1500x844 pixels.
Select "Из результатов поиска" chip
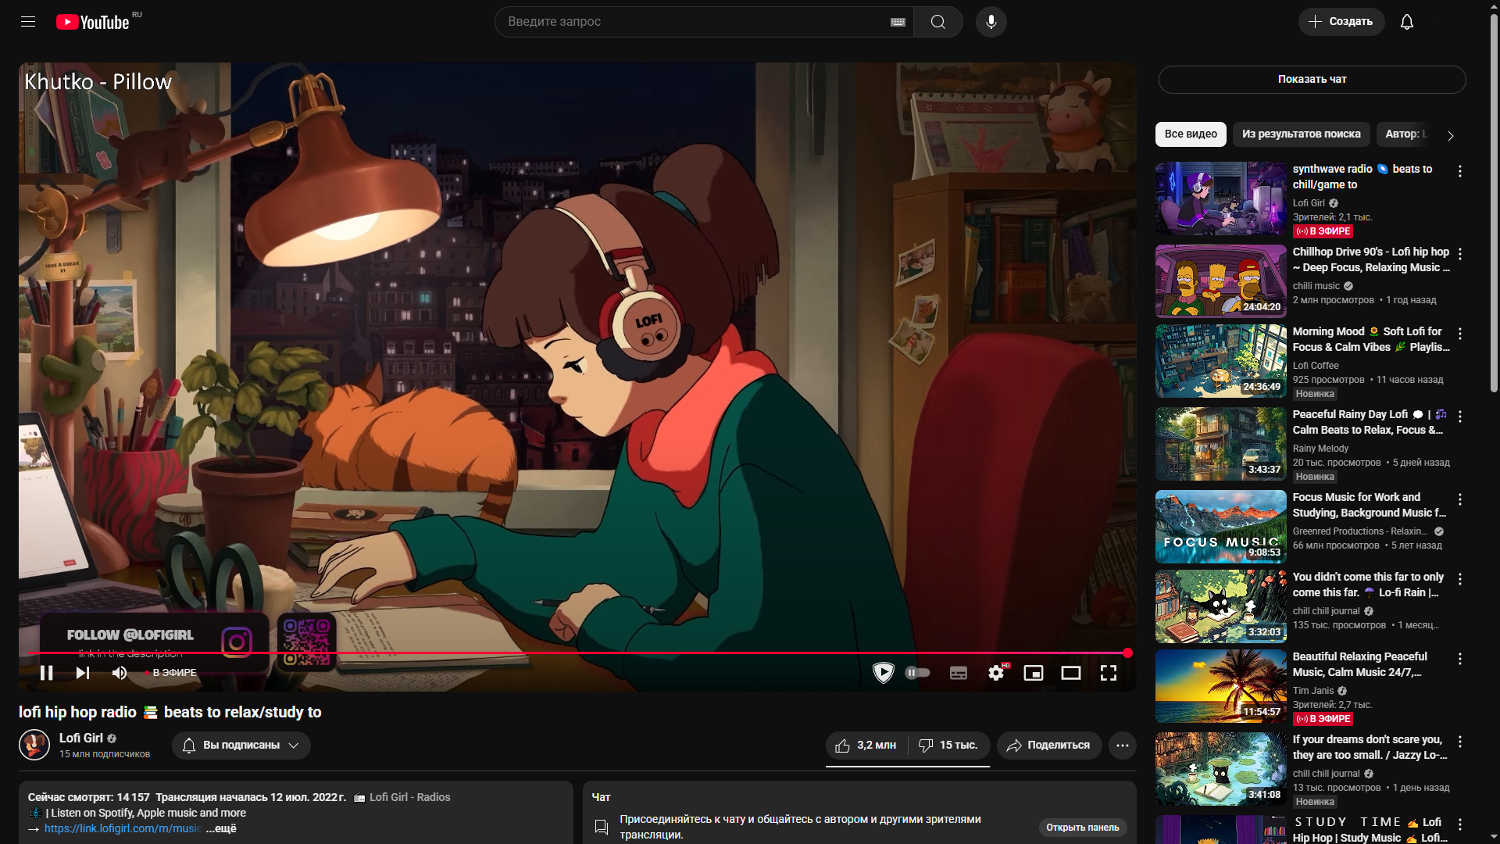(x=1301, y=134)
